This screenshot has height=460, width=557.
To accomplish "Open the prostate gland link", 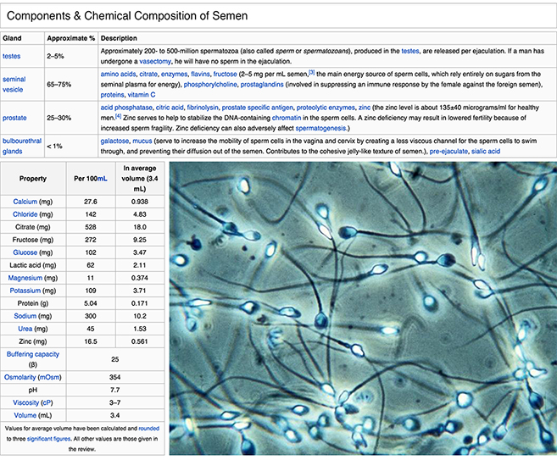I will pyautogui.click(x=14, y=118).
